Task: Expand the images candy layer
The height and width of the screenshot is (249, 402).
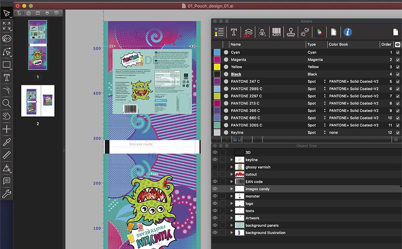Action: [x=231, y=189]
